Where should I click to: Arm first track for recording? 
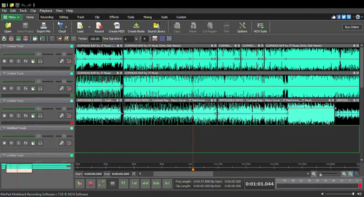click(4, 61)
